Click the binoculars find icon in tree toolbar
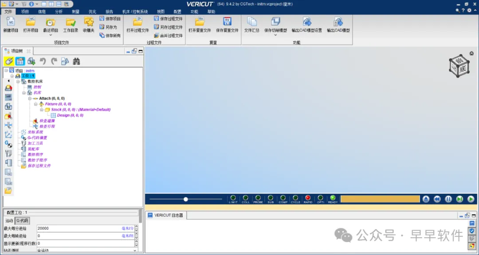The width and height of the screenshot is (479, 255). [76, 61]
